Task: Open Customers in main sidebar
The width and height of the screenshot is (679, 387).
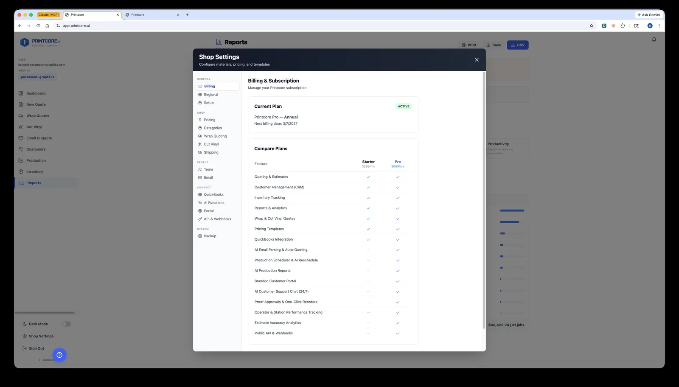Action: coord(47,149)
